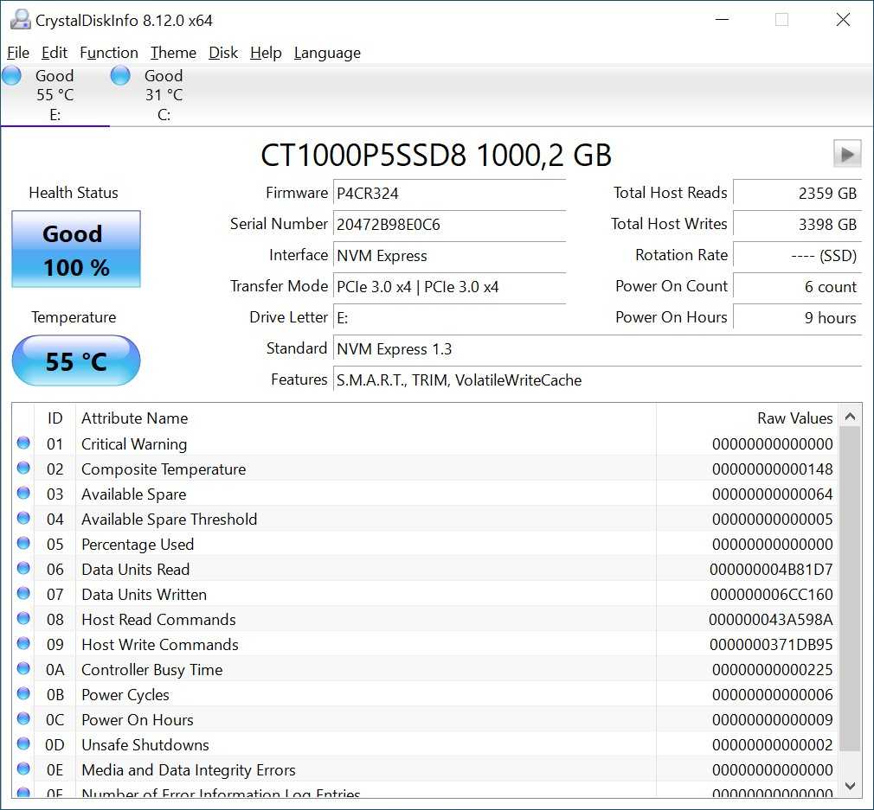Click the Raw Values column header

pos(744,418)
